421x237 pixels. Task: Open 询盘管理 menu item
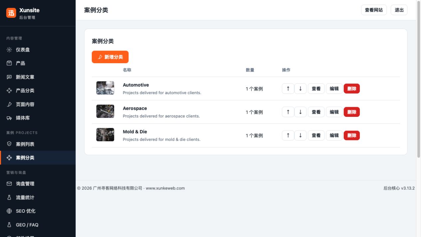point(38,184)
